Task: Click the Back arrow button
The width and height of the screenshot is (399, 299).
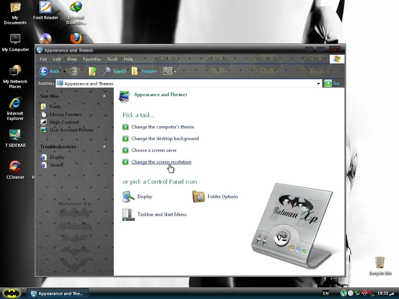Action: [49, 71]
